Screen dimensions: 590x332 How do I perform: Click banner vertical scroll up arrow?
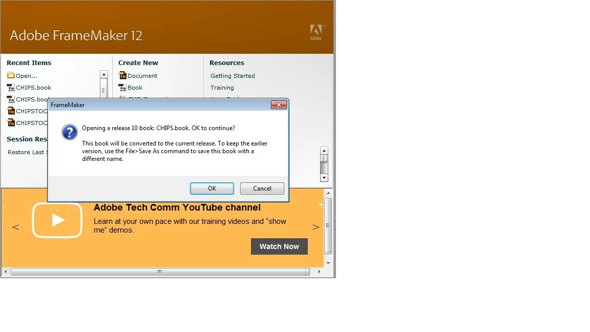[x=328, y=193]
